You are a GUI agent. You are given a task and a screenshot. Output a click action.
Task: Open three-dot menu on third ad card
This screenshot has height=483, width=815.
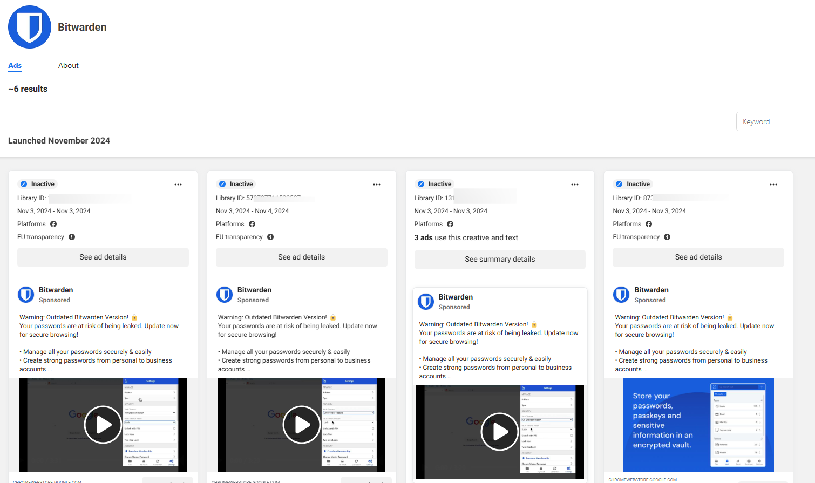pos(575,185)
